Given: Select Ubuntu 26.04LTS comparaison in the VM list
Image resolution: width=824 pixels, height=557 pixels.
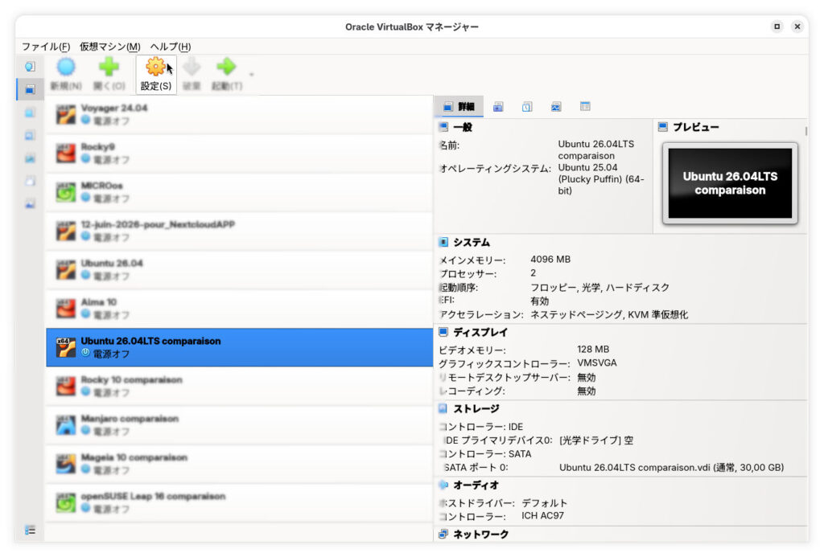Looking at the screenshot, I should 239,347.
